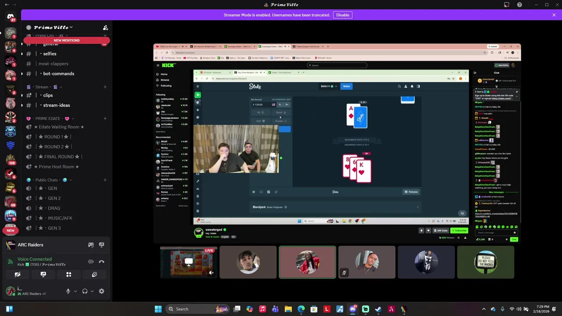Collapse the PRIME EDATE category
This screenshot has height=316, width=562.
coord(50,118)
